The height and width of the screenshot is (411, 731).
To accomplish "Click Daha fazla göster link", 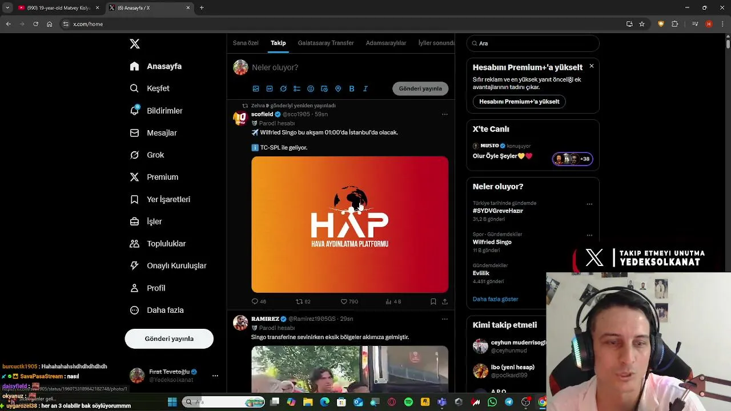I will [495, 299].
